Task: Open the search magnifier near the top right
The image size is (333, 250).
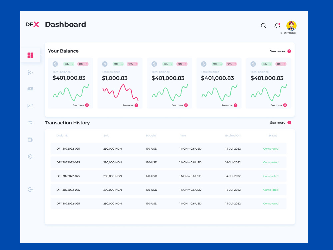Action: pos(263,25)
